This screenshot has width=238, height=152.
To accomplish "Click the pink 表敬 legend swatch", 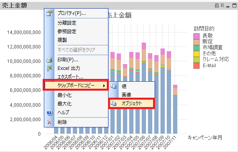I will point(197,36).
